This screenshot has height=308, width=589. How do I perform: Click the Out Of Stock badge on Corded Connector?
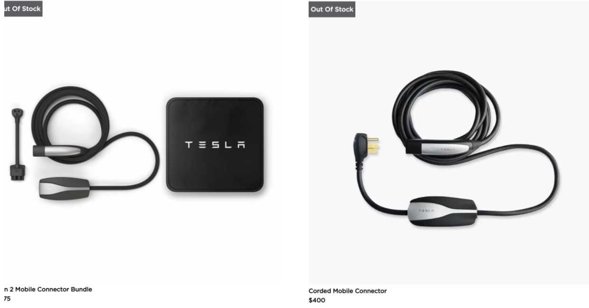click(x=332, y=9)
